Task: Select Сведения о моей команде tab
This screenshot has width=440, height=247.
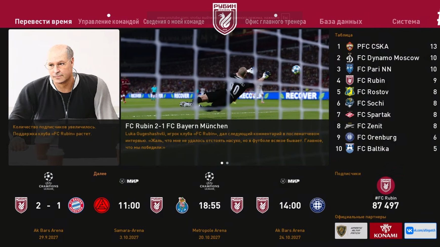Action: click(x=174, y=21)
